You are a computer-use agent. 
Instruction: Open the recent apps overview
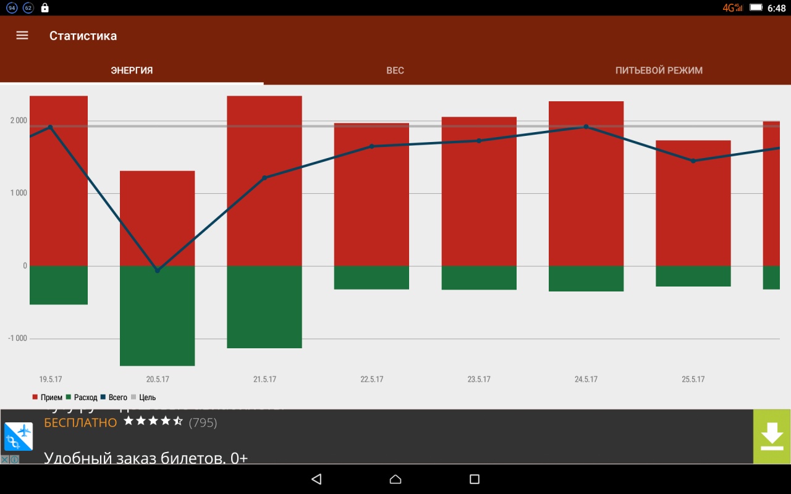coord(475,479)
